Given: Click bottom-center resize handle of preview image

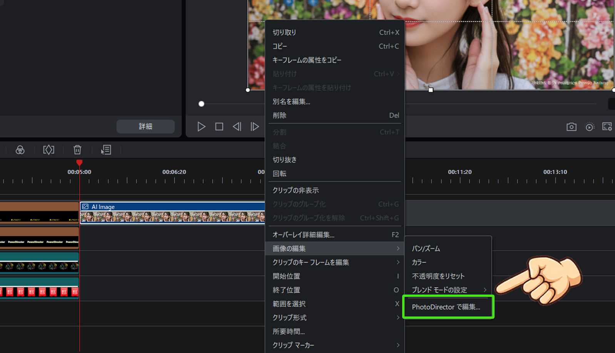Looking at the screenshot, I should (x=431, y=90).
